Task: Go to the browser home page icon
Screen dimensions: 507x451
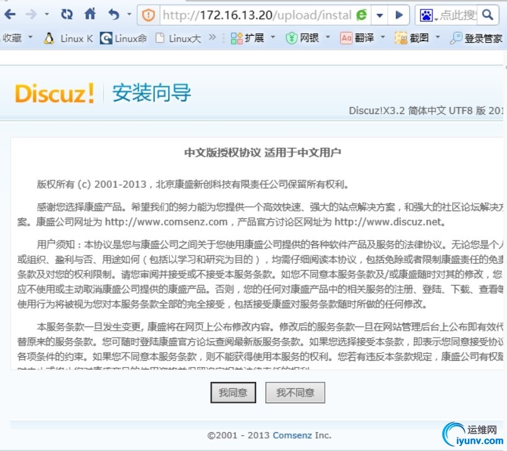Action: pos(90,14)
